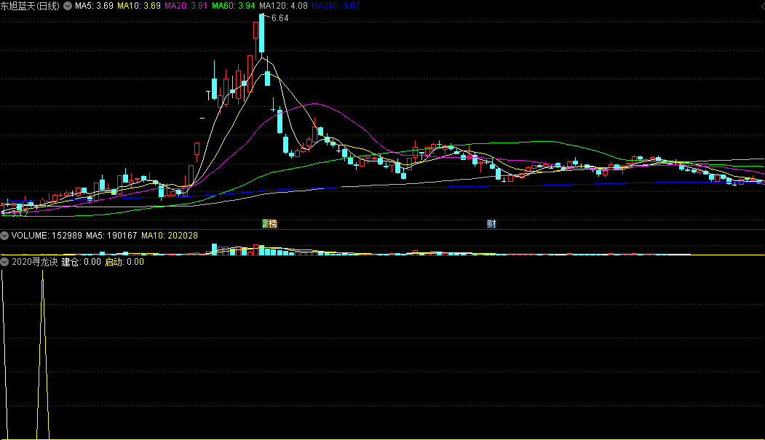Screen dimensions: 765x440
Task: Click the tallest candlestick at the 6.64 peak
Action: point(262,33)
